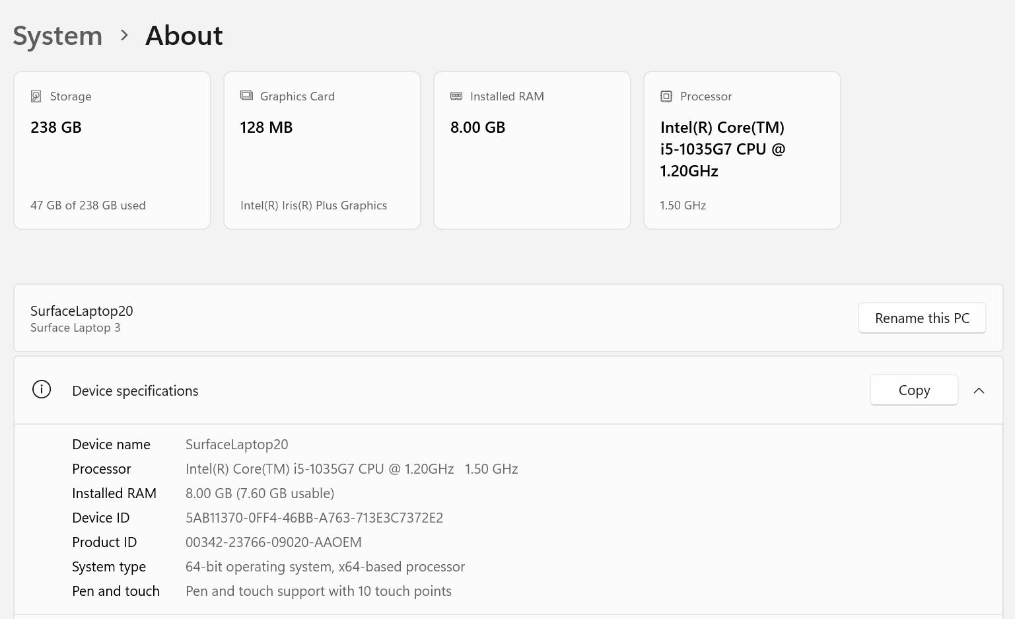Select Product ID value 00342-23766-09020-AAOEM

(x=273, y=542)
